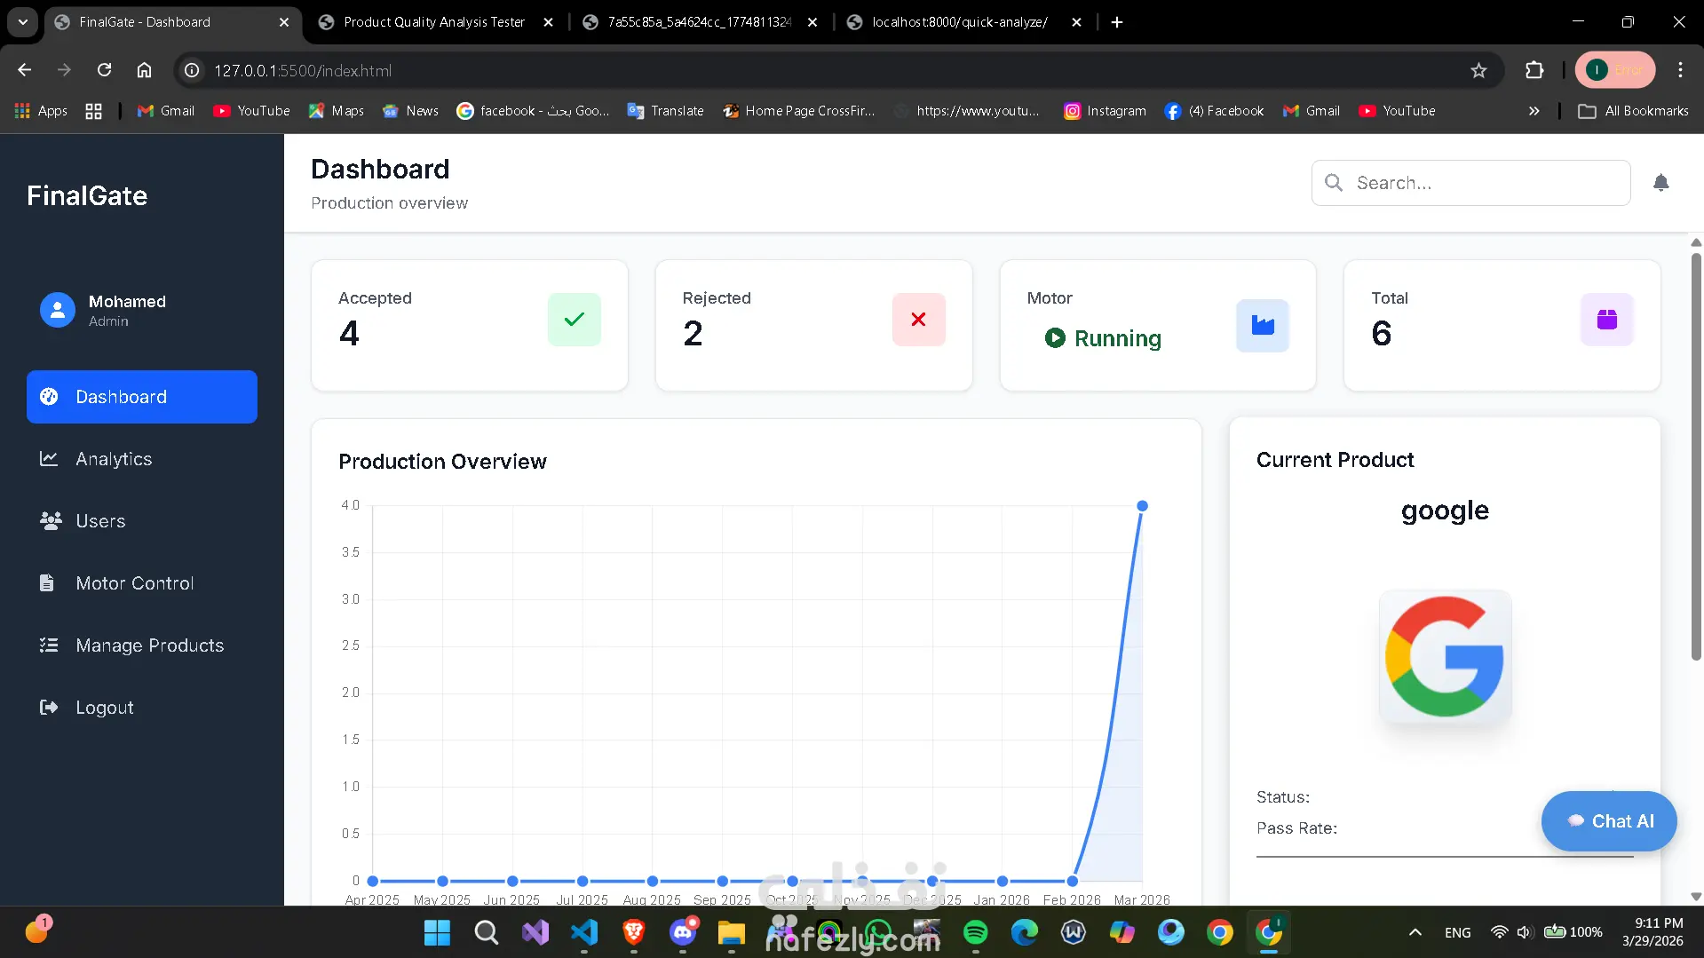The width and height of the screenshot is (1704, 958).
Task: Click the search magnifier icon
Action: [x=1333, y=183]
